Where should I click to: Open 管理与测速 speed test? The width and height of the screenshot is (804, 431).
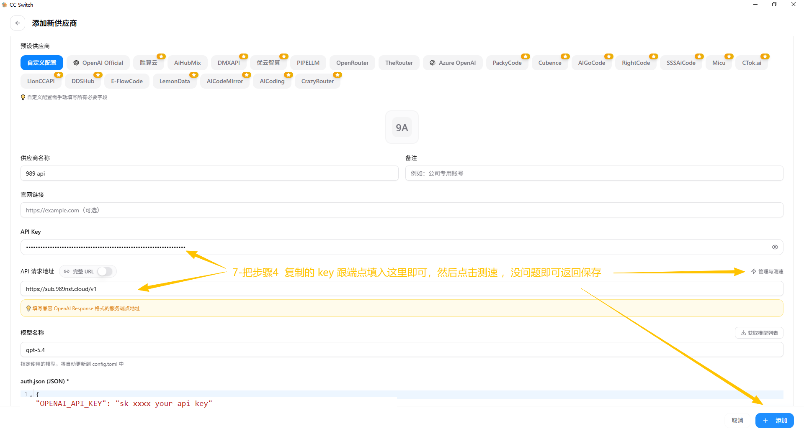tap(767, 272)
